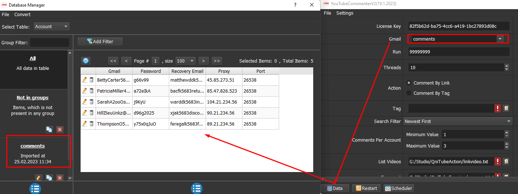Image resolution: width=518 pixels, height=194 pixels.
Task: Delete the PatriciaMiller4 row using trash icon
Action: coord(92,91)
